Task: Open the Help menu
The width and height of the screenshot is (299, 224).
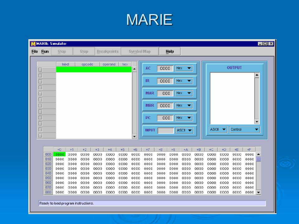Action: [x=170, y=51]
